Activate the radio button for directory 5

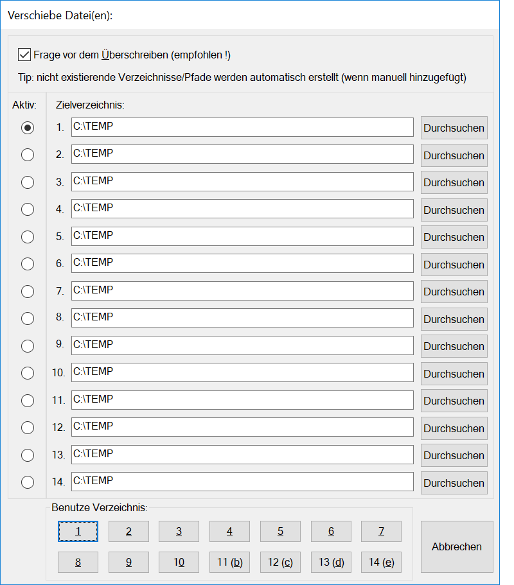(x=28, y=237)
